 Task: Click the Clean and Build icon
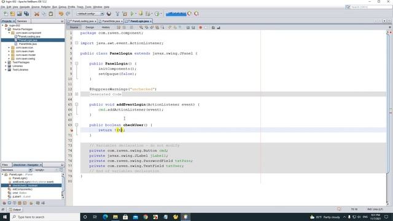click(x=125, y=14)
